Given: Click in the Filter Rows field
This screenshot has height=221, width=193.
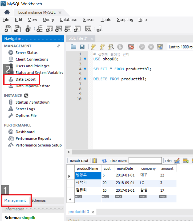Looking at the screenshot, I should point(145,161).
